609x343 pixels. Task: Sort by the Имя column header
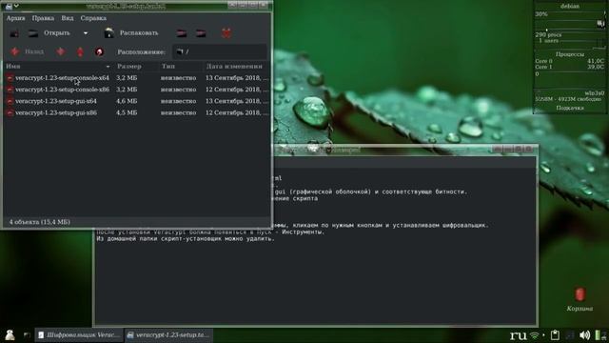[x=58, y=67]
